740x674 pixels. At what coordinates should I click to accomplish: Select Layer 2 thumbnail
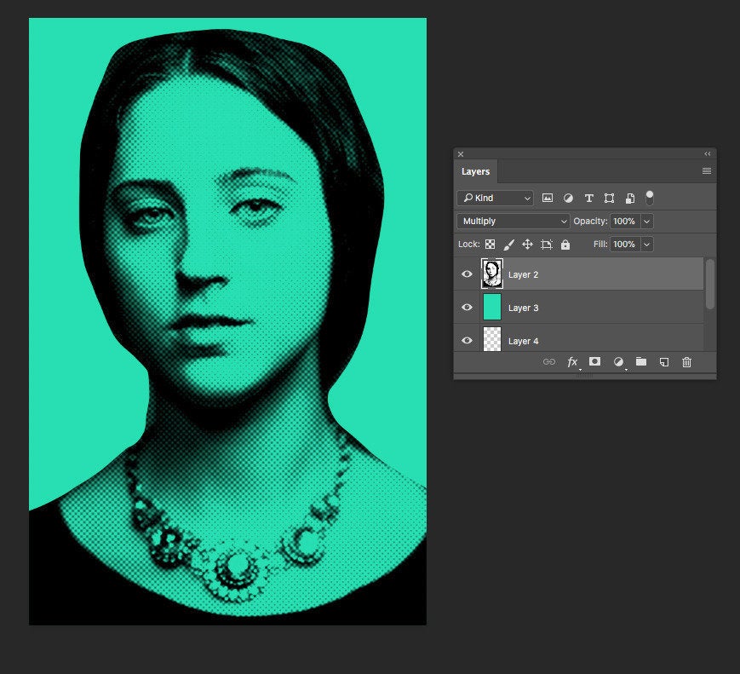[491, 274]
